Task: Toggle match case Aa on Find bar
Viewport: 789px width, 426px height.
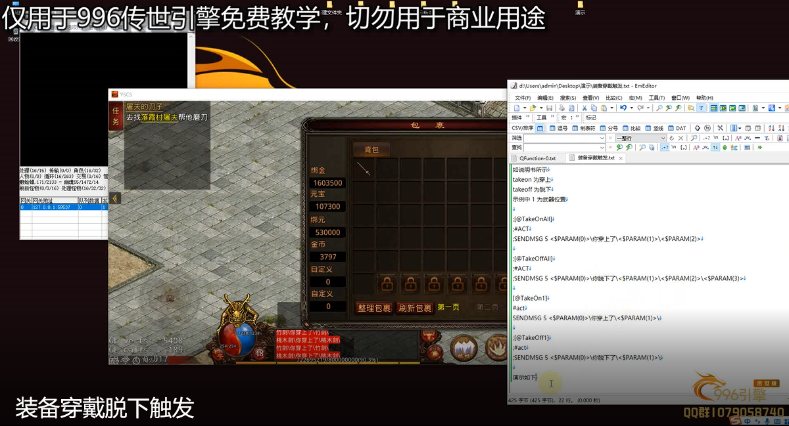Action: click(x=696, y=147)
